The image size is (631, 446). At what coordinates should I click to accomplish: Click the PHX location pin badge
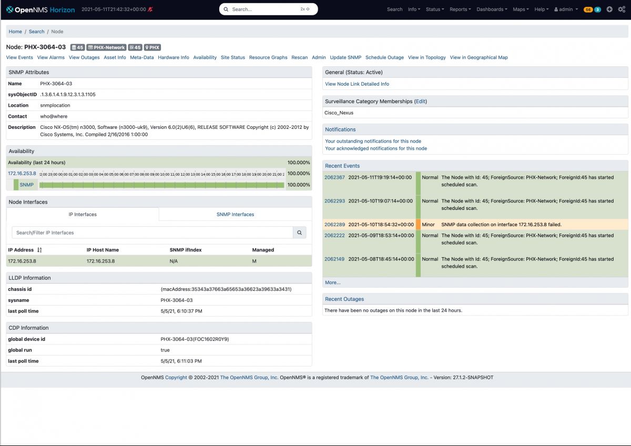coord(151,47)
